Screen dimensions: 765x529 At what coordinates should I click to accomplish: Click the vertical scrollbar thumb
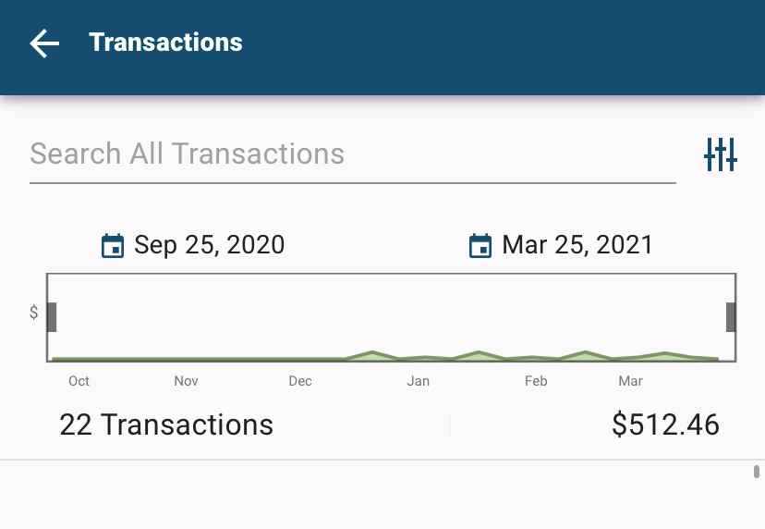[x=757, y=472]
